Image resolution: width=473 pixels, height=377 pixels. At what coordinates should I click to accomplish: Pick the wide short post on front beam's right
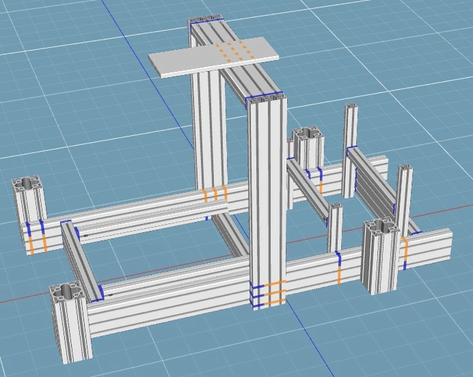click(x=381, y=257)
